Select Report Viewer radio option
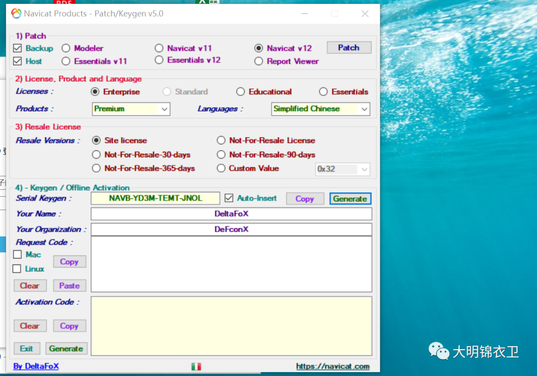The height and width of the screenshot is (376, 537). pos(259,61)
